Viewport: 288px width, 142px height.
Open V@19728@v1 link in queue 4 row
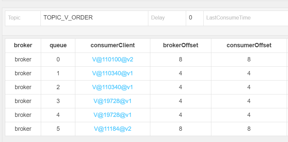tap(112, 115)
